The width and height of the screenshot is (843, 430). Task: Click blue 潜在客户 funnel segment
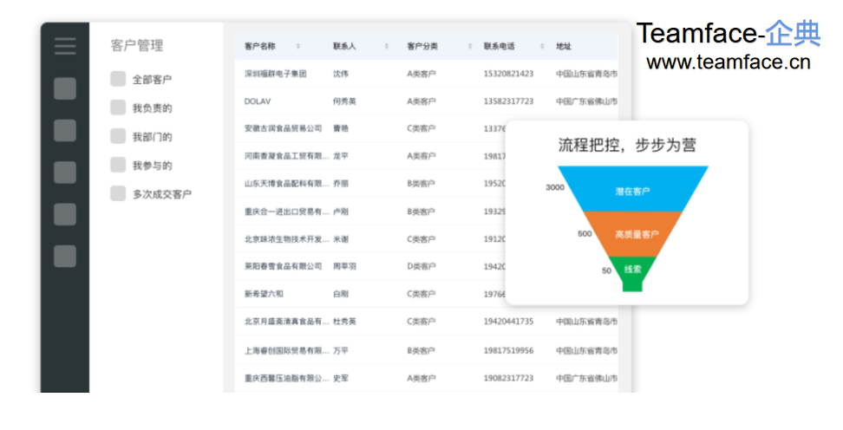point(633,189)
